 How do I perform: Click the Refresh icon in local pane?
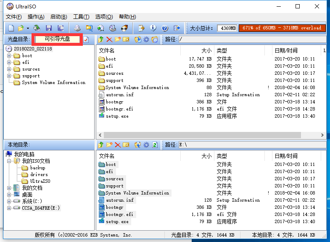coord(155,145)
